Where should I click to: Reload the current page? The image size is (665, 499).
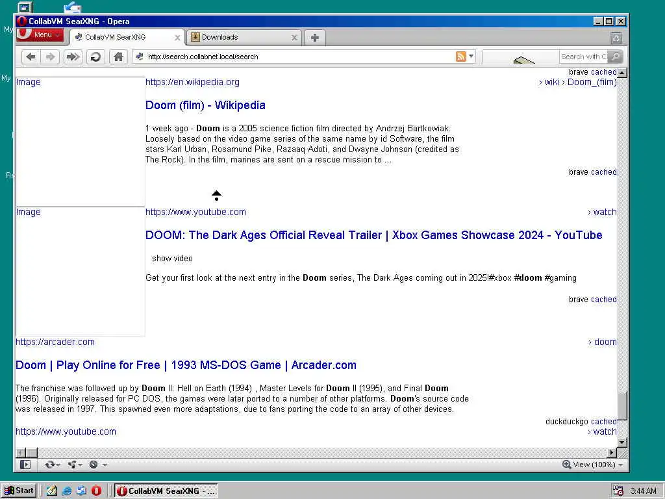[x=95, y=57]
